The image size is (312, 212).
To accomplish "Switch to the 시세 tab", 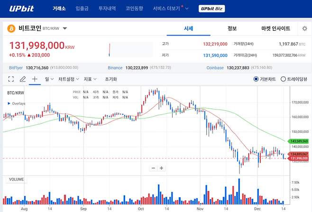I will (x=188, y=28).
